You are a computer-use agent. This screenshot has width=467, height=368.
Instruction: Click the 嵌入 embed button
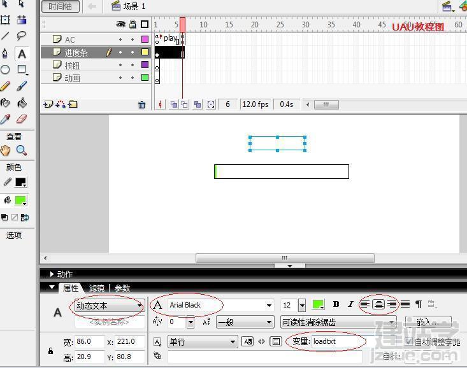point(428,322)
